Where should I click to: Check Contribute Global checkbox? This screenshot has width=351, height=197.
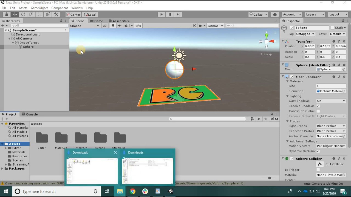[x=318, y=111]
